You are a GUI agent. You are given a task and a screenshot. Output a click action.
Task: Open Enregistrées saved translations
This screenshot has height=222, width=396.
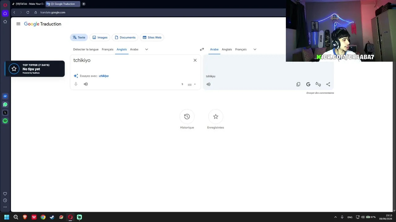[216, 117]
